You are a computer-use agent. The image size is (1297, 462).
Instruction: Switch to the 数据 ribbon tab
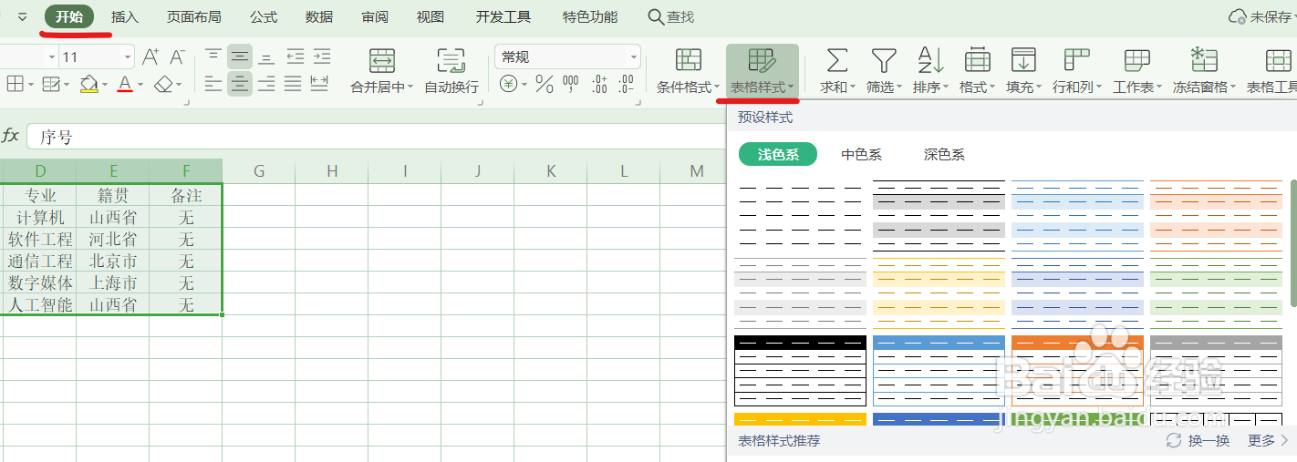click(x=319, y=16)
